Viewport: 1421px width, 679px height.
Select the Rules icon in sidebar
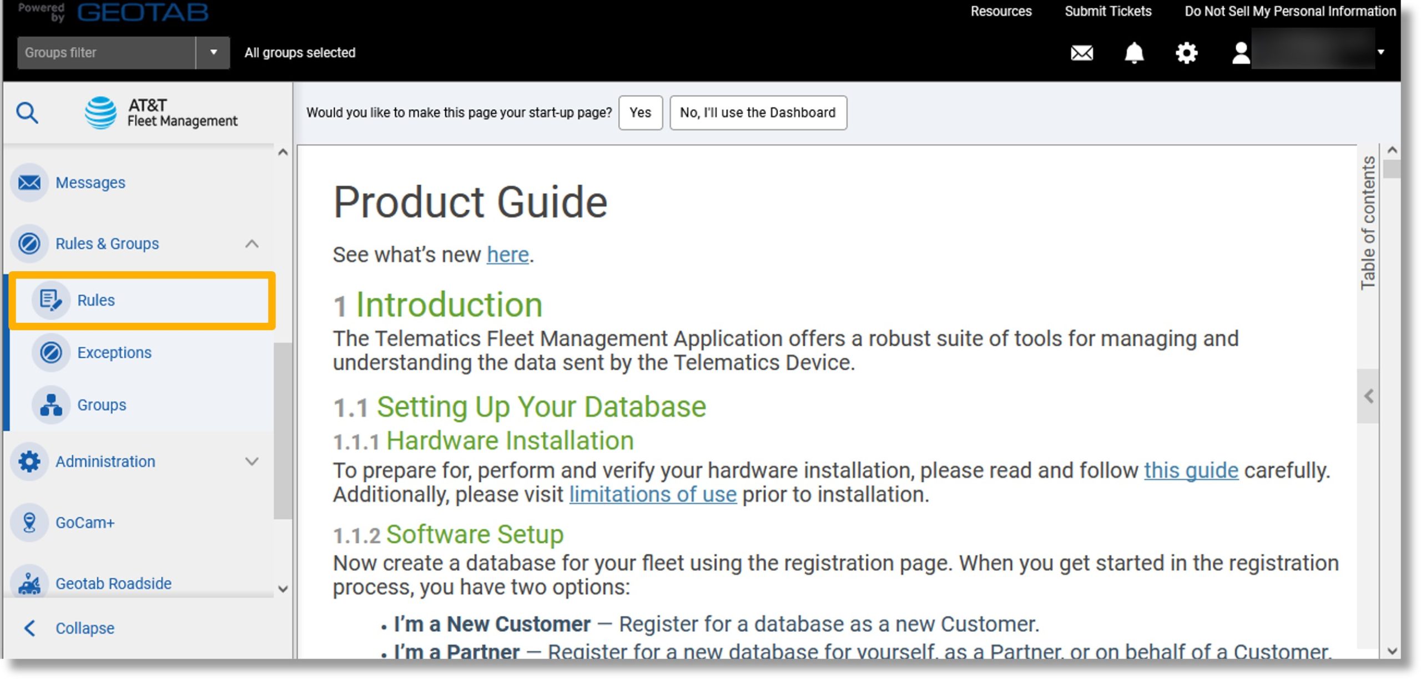coord(49,300)
